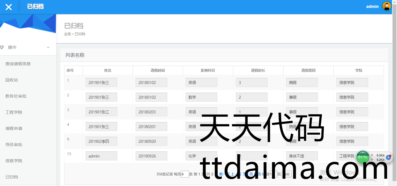This screenshot has height=186, width=397.
Task: Click the admin username in the header
Action: pos(372,6)
